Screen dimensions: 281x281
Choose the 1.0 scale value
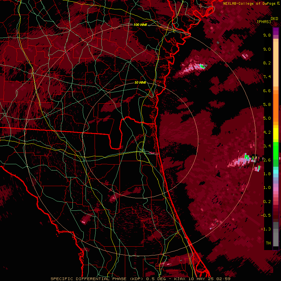point(267,188)
